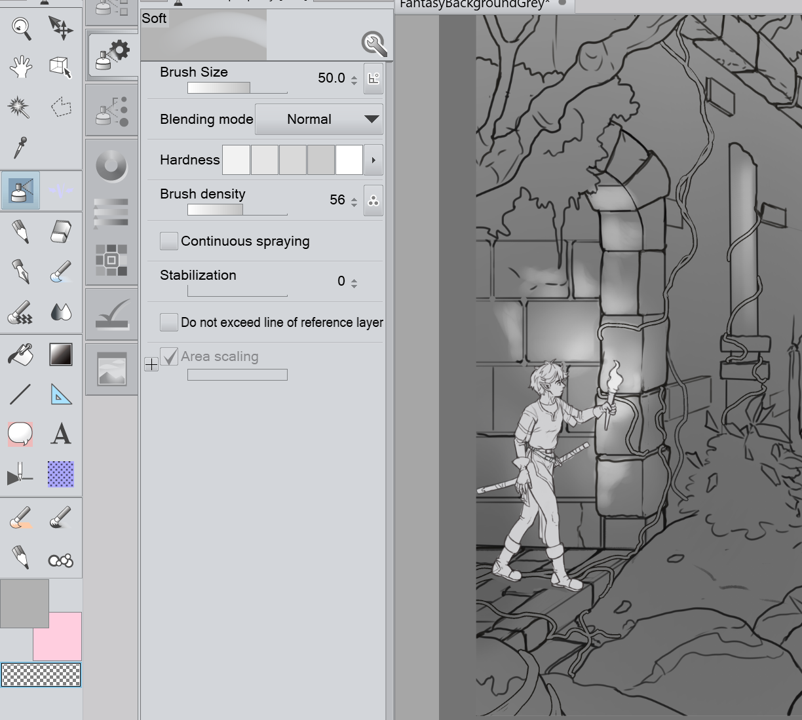Select the Eraser tool
The width and height of the screenshot is (802, 720).
click(x=60, y=231)
